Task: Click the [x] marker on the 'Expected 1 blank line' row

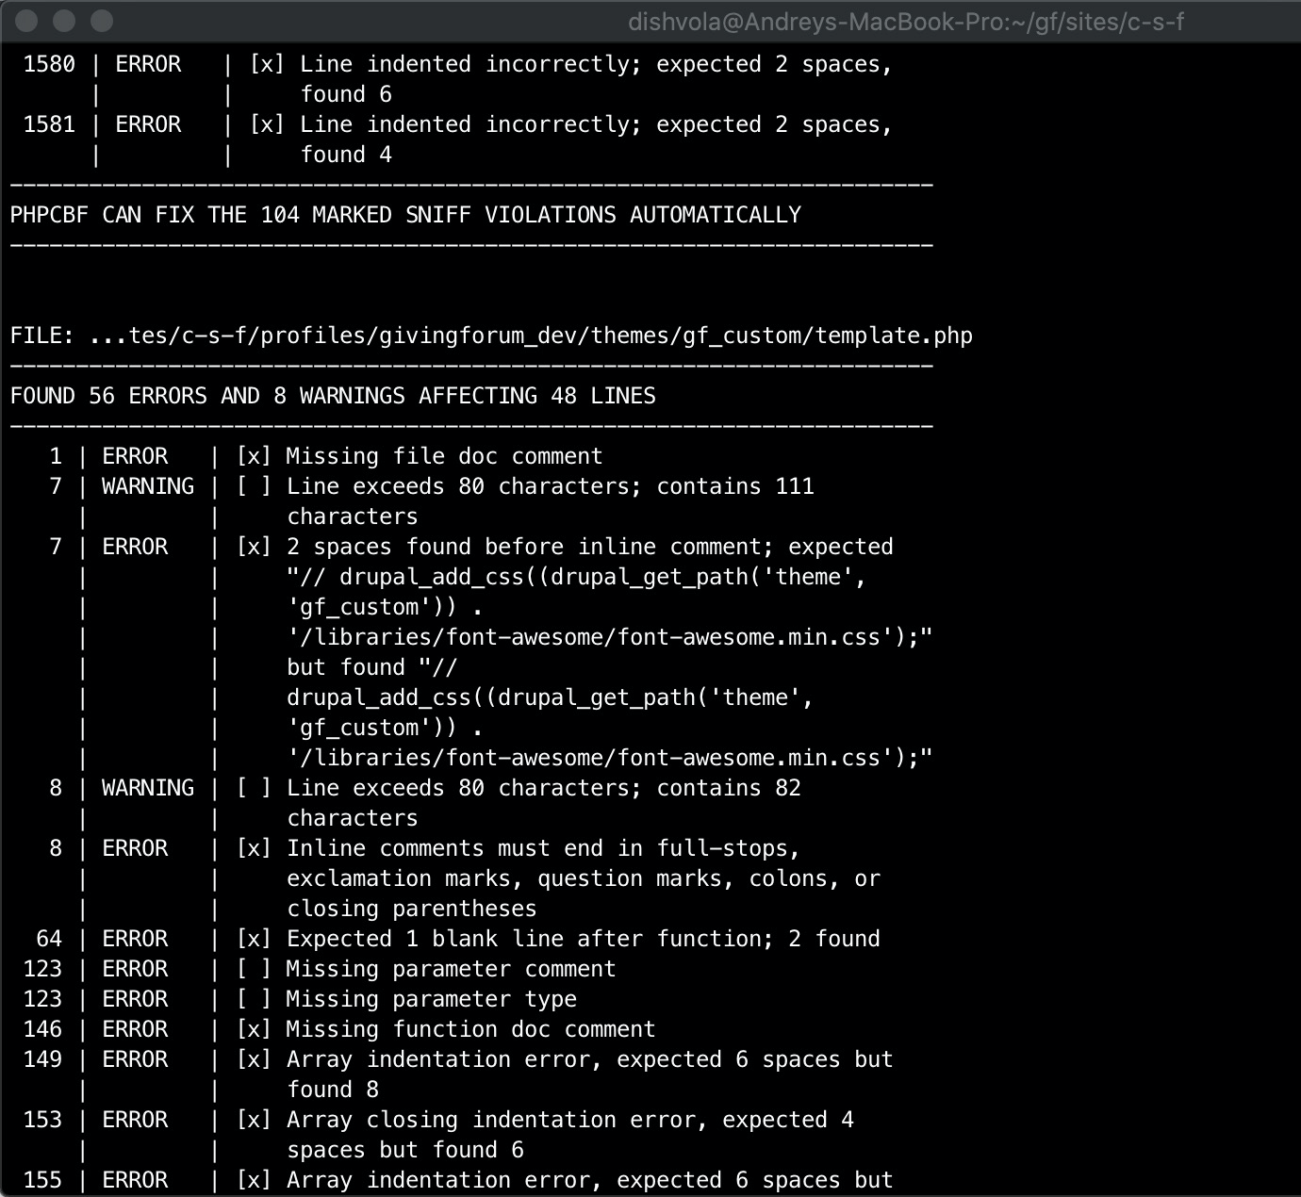Action: pos(254,939)
